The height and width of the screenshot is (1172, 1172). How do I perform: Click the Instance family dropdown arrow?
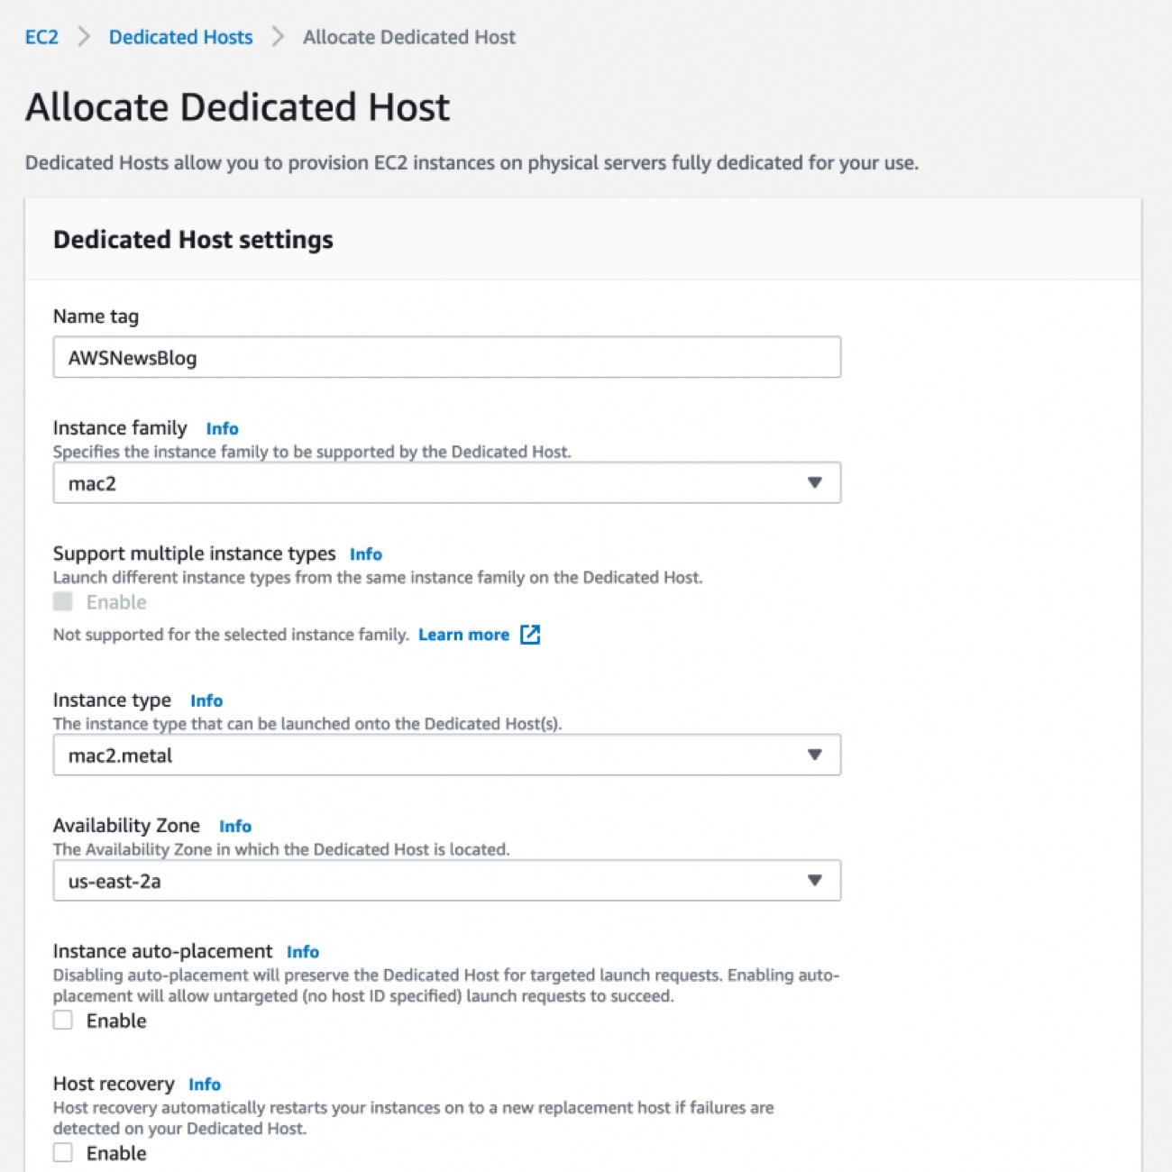[x=814, y=483]
